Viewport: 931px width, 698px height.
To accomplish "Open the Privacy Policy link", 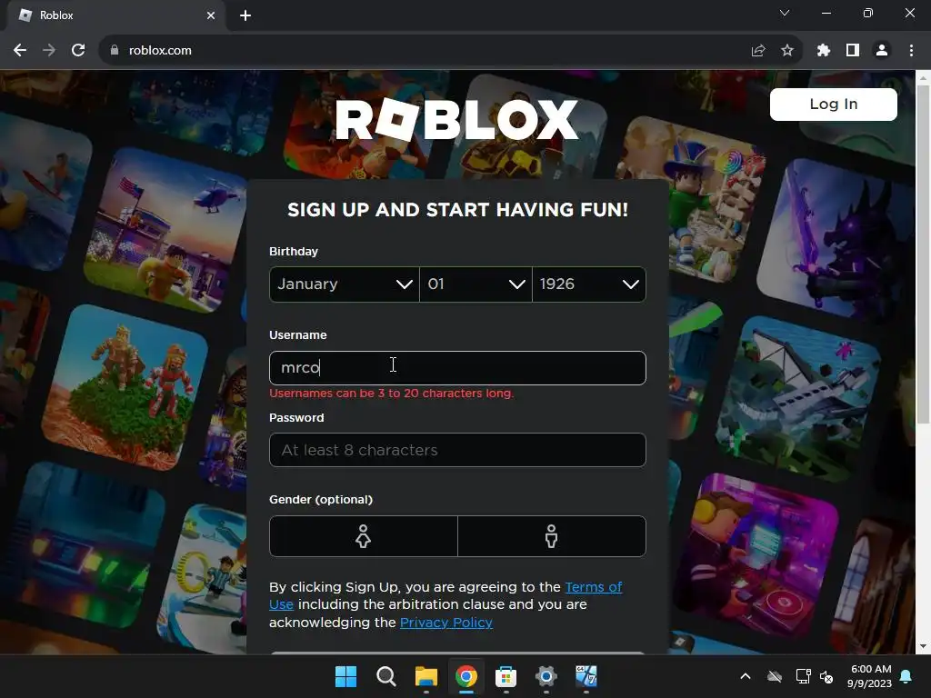I will coord(445,622).
